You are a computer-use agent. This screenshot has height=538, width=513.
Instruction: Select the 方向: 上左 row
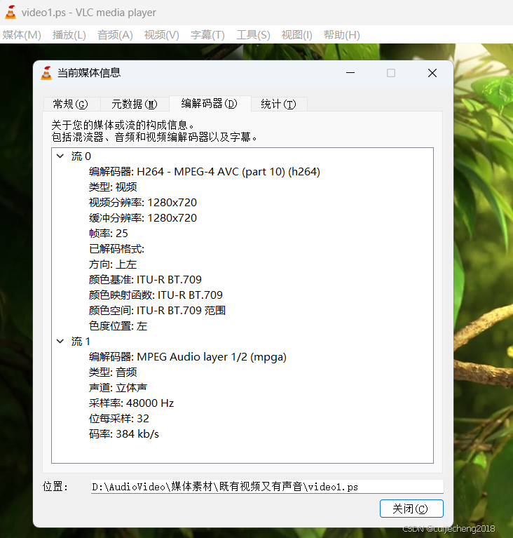click(113, 264)
